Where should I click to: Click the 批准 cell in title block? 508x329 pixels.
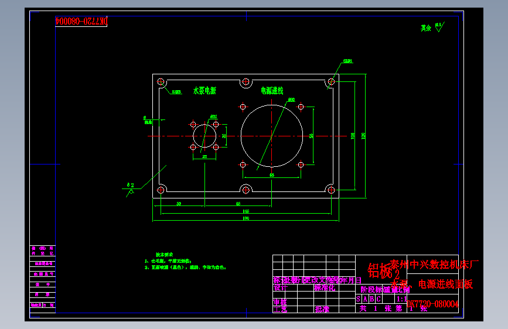pyautogui.click(x=322, y=309)
